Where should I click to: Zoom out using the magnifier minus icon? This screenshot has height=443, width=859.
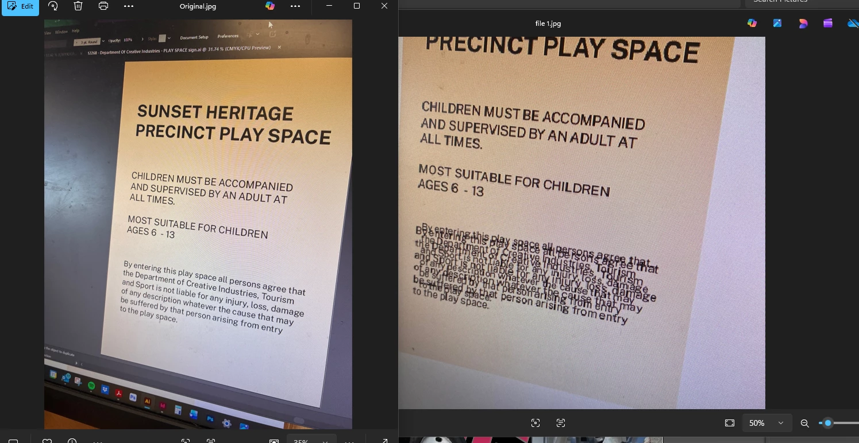tap(805, 423)
